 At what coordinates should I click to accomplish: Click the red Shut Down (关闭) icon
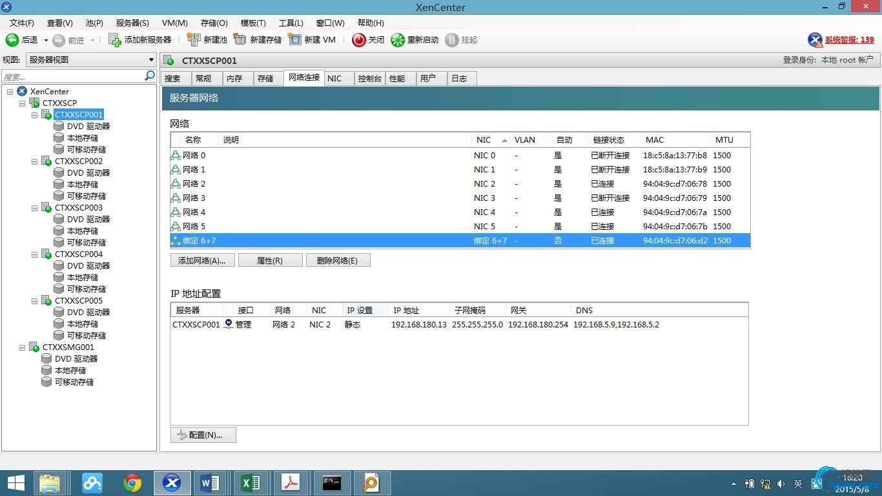point(359,40)
